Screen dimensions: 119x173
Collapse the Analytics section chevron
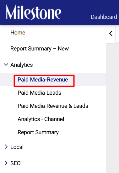pos(6,65)
